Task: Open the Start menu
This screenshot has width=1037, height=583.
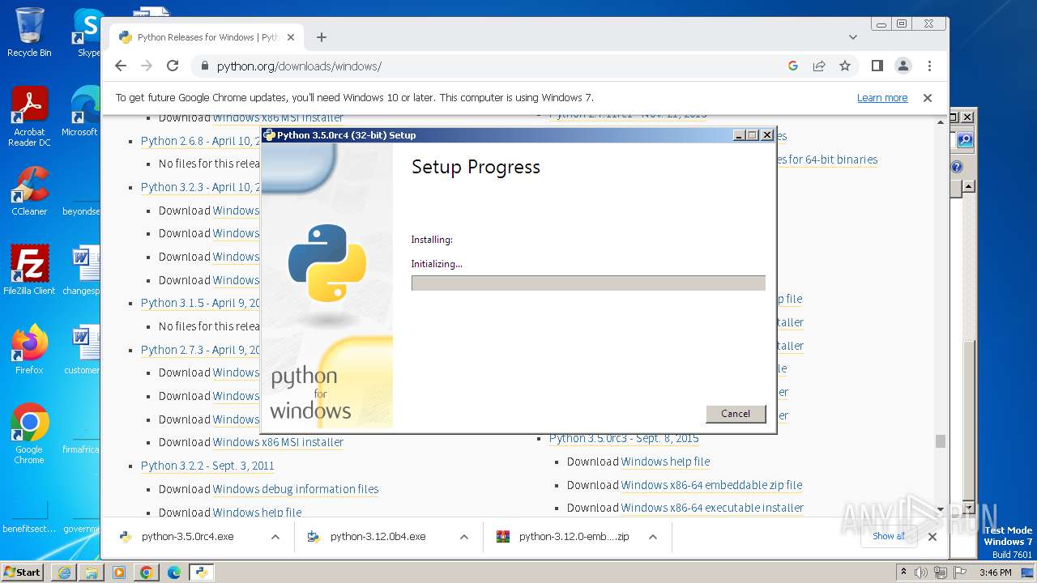Action: coord(23,572)
